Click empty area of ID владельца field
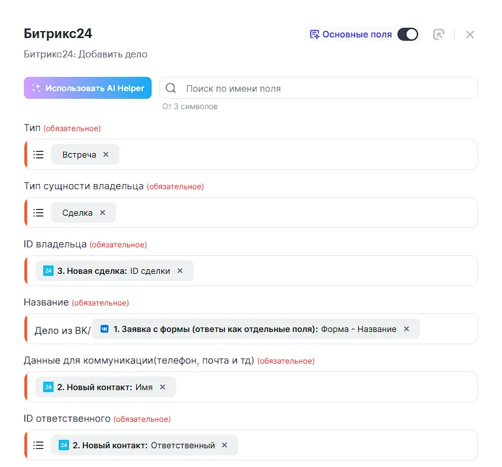 (x=336, y=271)
